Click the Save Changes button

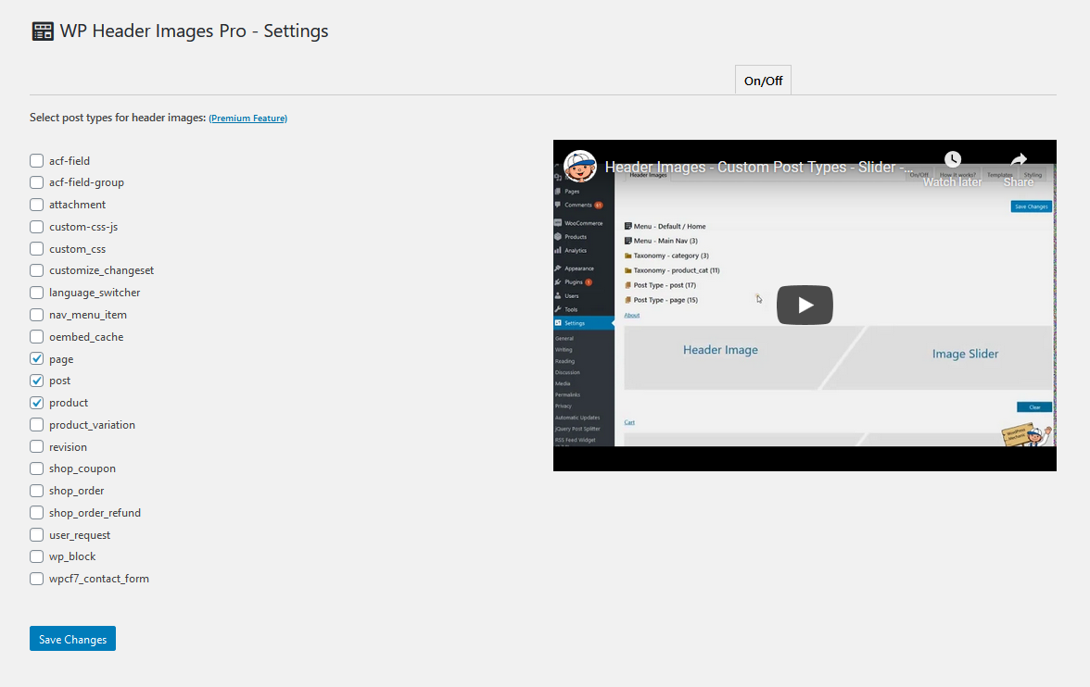73,639
